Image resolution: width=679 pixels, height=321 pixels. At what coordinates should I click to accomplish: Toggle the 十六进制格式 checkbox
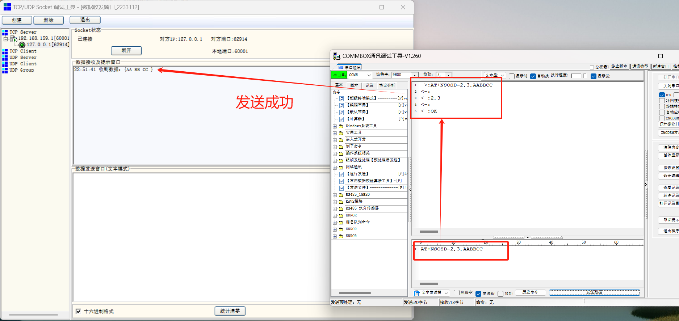pos(78,311)
